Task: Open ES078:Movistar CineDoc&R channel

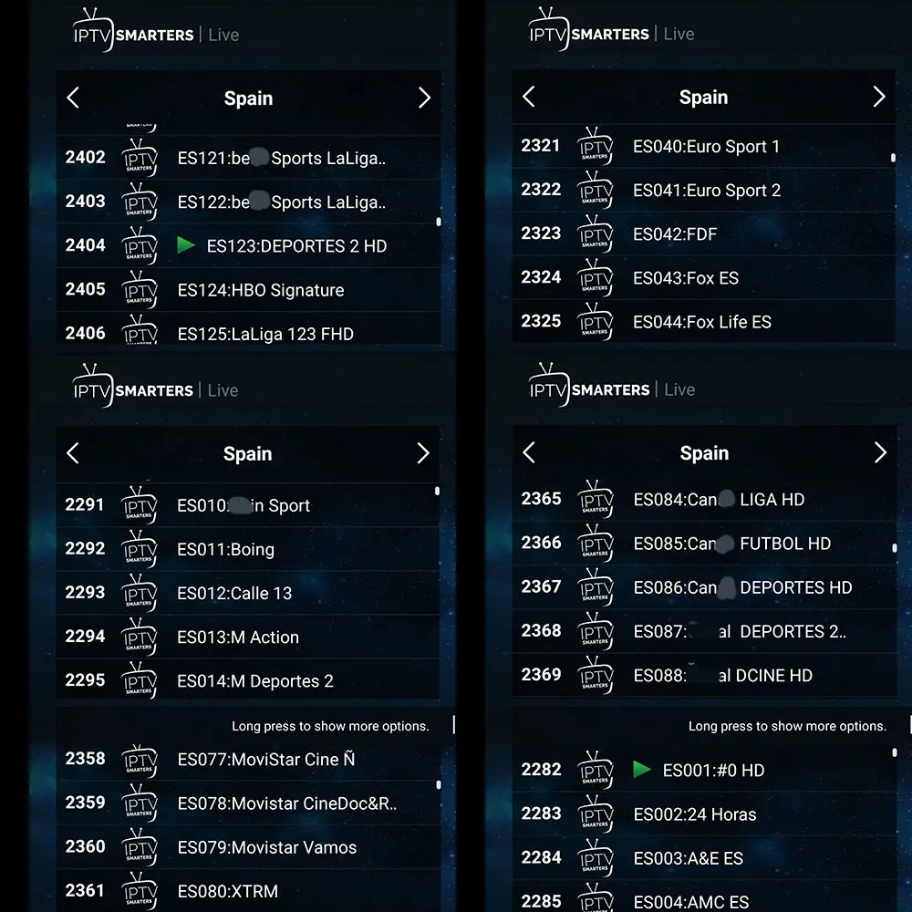Action: coord(286,803)
